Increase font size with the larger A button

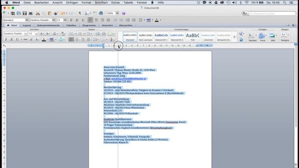tap(42, 34)
